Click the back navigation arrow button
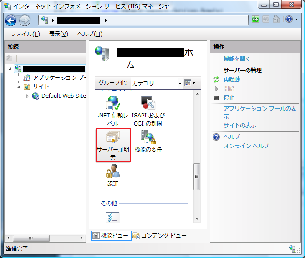The height and width of the screenshot is (258, 305). click(11, 20)
